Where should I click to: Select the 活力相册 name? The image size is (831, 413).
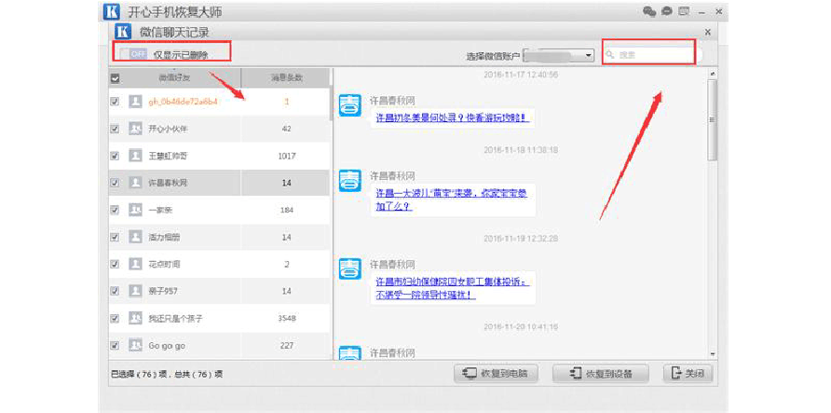[x=164, y=237]
